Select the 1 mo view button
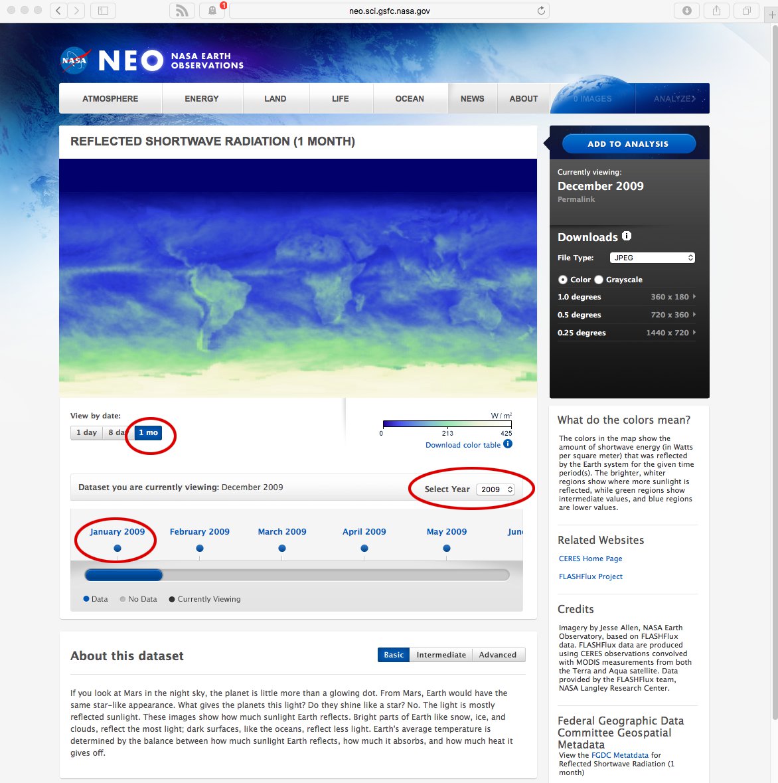 (x=148, y=432)
